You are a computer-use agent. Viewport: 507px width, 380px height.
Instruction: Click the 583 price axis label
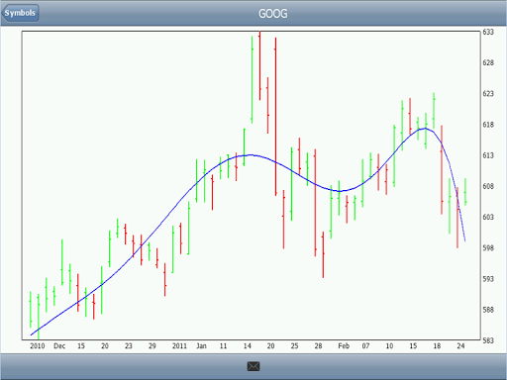click(488, 340)
